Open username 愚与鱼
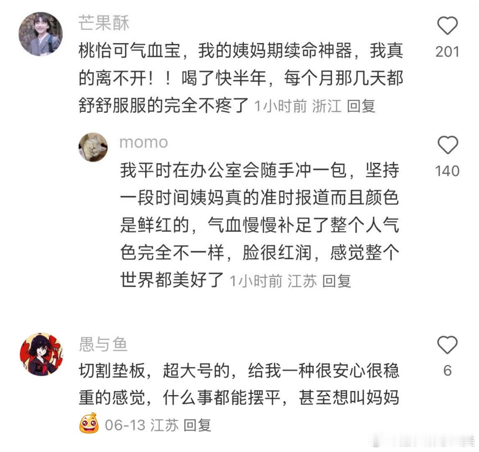Screen dimensions: 479x452 103,344
